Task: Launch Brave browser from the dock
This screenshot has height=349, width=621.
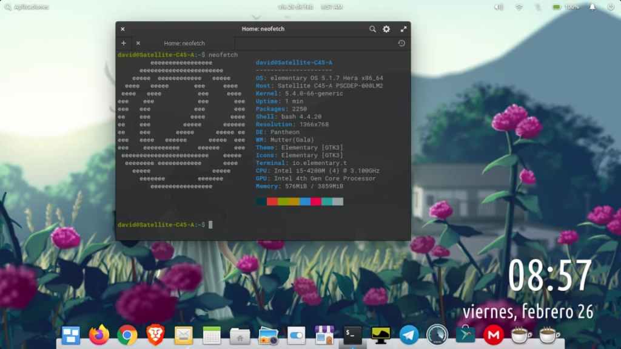Action: coord(155,335)
